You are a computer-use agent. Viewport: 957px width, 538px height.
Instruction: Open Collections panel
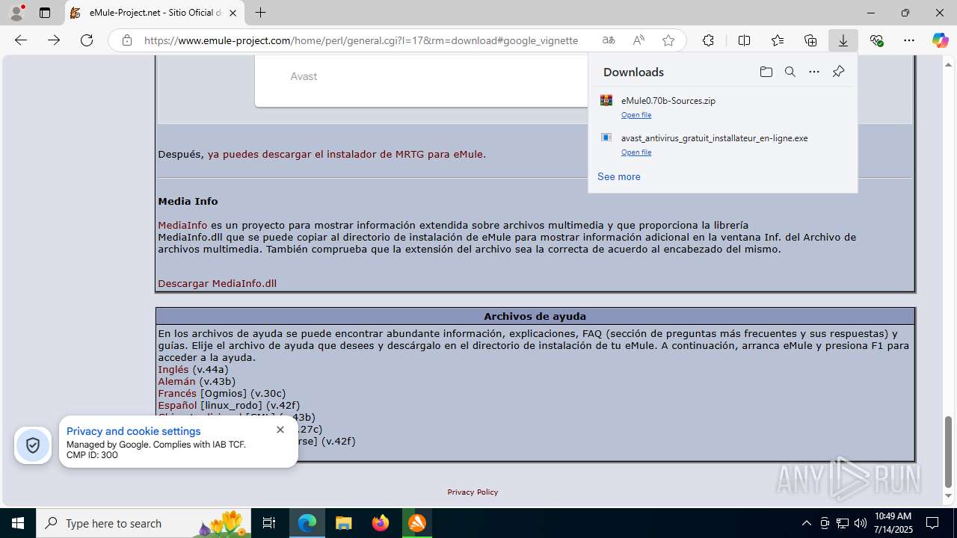[810, 40]
